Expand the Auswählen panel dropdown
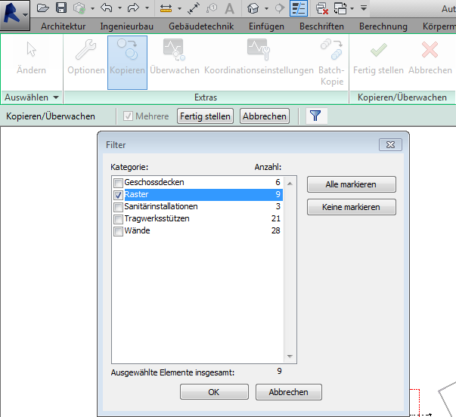Viewport: 456px width, 417px height. click(x=56, y=97)
